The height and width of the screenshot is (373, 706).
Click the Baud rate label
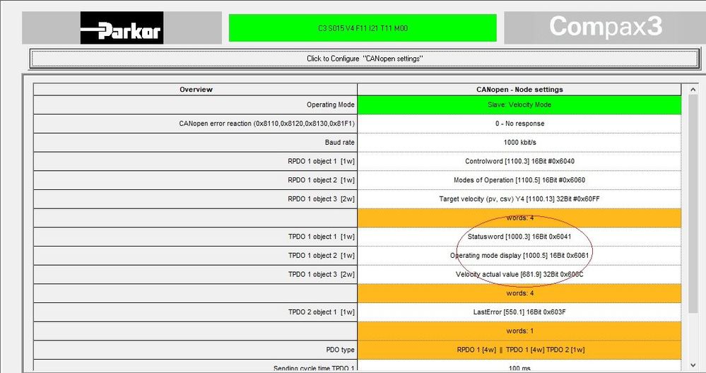click(x=339, y=142)
